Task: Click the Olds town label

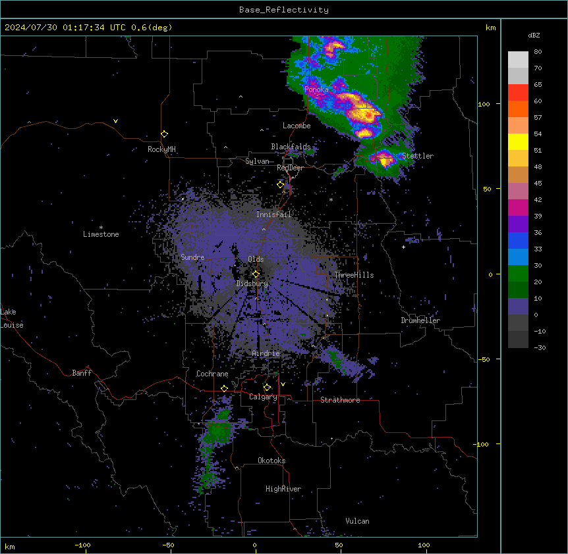Action: coord(256,259)
